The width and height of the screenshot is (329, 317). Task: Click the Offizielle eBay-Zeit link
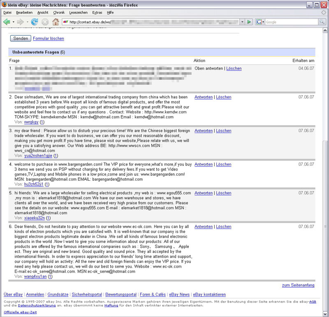tap(20, 312)
